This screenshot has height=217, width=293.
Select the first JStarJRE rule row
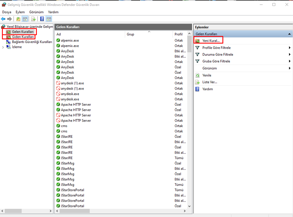click(x=122, y=136)
